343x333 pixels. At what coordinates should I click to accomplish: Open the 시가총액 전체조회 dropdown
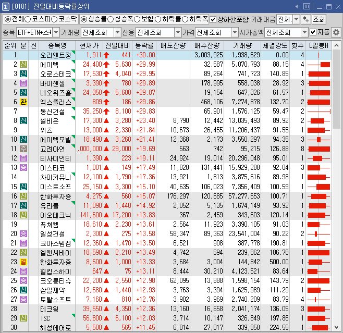pos(304,32)
